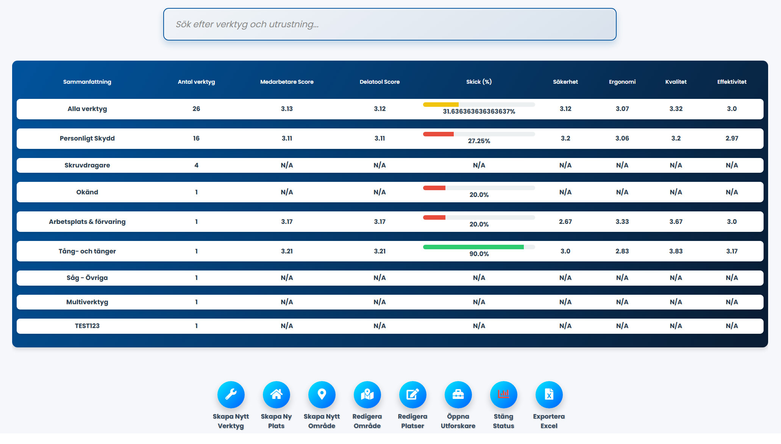Click the Tång- och tänger row name
The image size is (781, 444).
click(x=87, y=251)
